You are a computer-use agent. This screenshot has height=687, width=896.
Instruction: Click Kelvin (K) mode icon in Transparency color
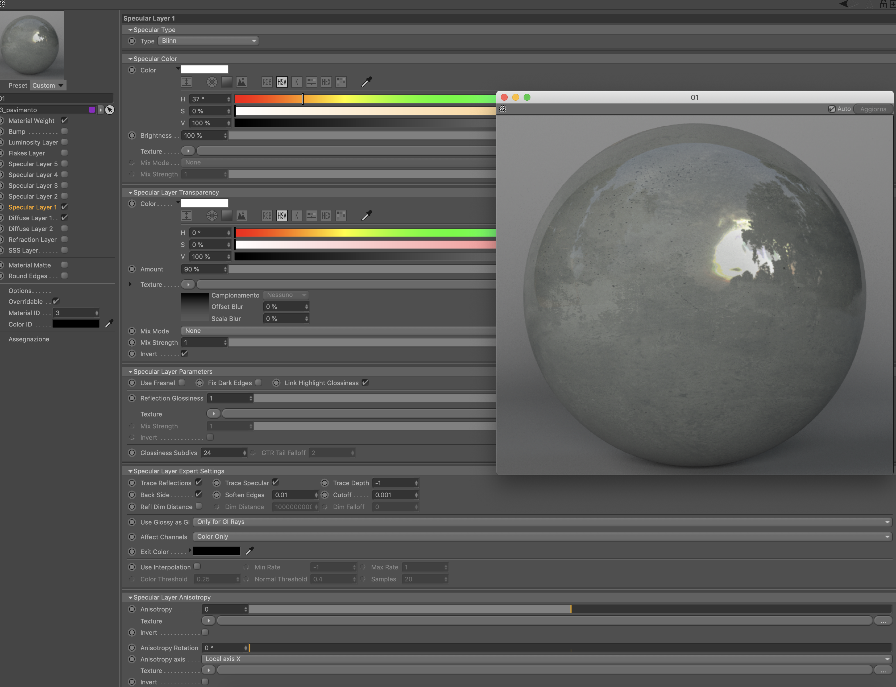click(297, 216)
